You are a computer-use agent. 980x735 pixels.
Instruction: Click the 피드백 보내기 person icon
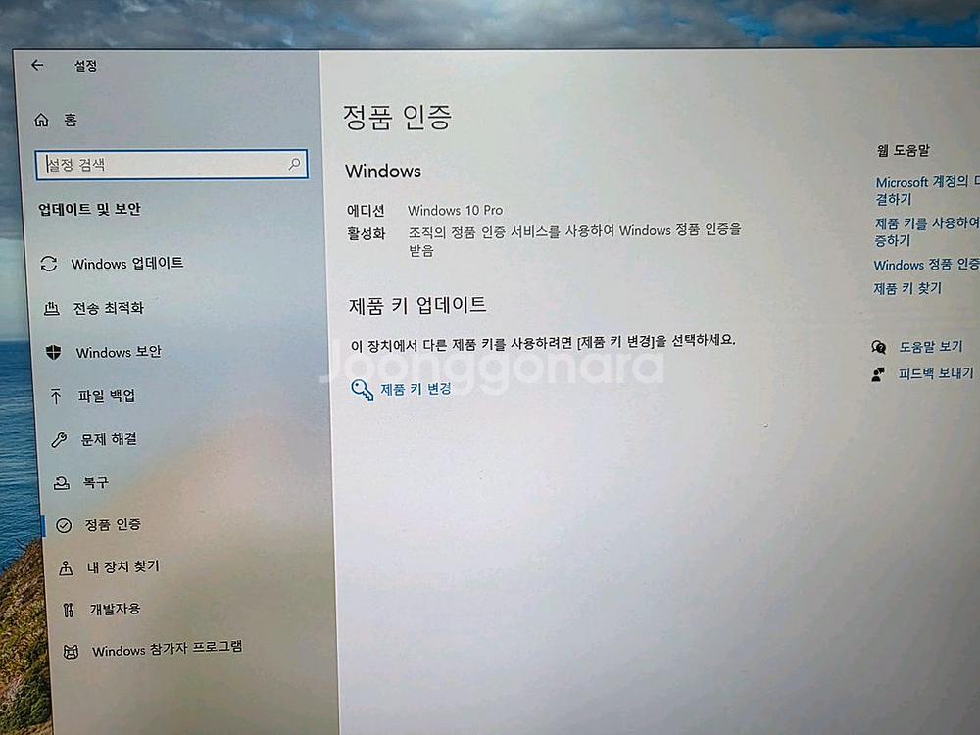click(x=877, y=373)
